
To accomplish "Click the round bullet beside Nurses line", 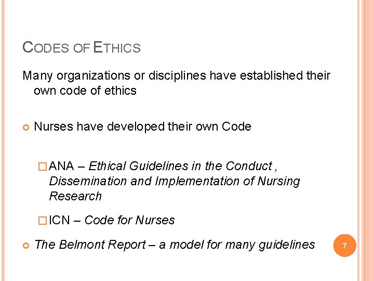I will tap(26, 127).
